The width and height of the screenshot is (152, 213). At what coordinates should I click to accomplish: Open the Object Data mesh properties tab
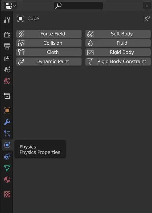[x=7, y=168]
